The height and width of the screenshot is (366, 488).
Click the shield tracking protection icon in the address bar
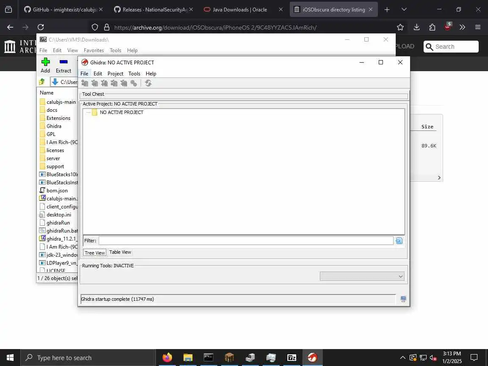coord(94,28)
